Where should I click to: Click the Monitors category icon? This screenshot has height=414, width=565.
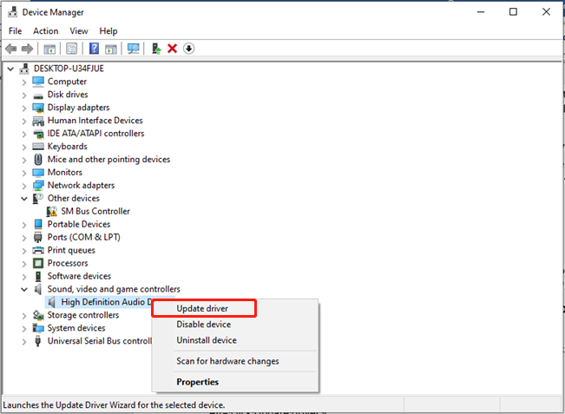click(38, 173)
